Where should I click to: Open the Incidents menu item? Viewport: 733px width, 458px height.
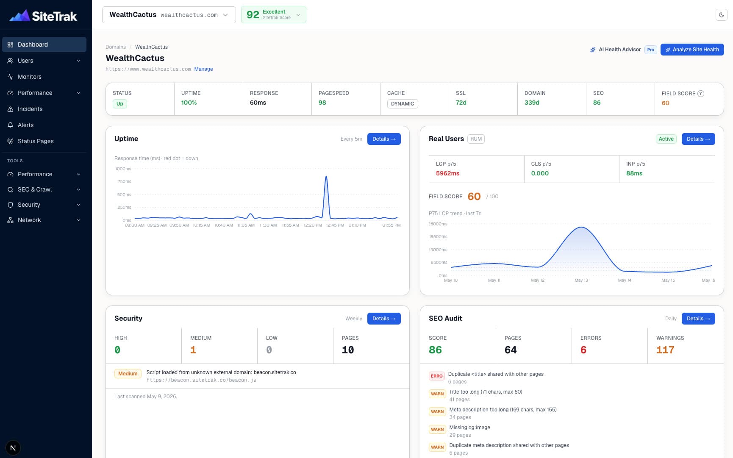tap(44, 109)
